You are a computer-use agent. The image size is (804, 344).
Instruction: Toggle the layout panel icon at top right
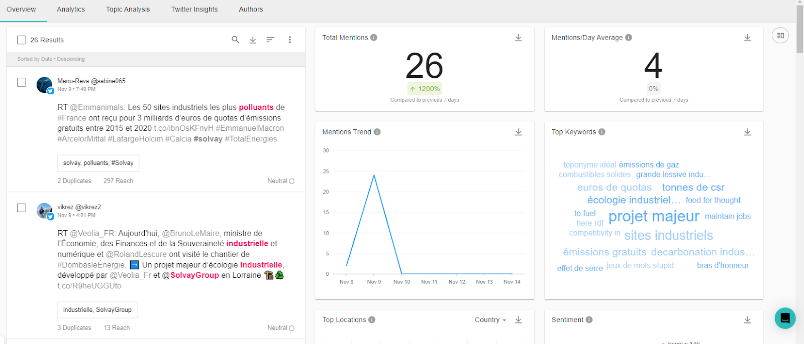780,35
